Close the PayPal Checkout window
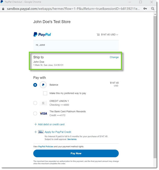Image resolution: width=159 pixels, height=170 pixels. click(x=152, y=2)
